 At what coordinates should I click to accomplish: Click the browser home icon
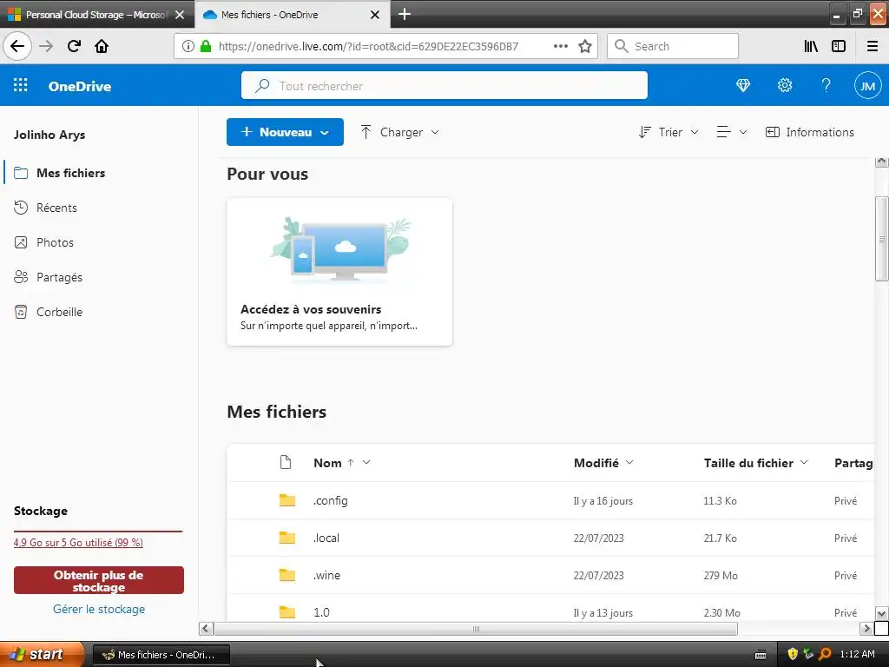(102, 46)
